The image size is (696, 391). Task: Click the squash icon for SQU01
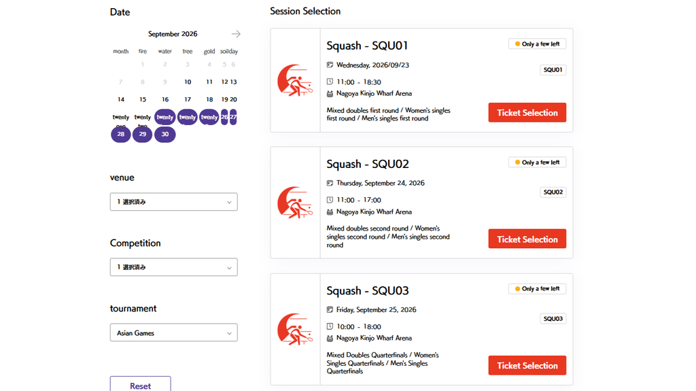tap(295, 80)
